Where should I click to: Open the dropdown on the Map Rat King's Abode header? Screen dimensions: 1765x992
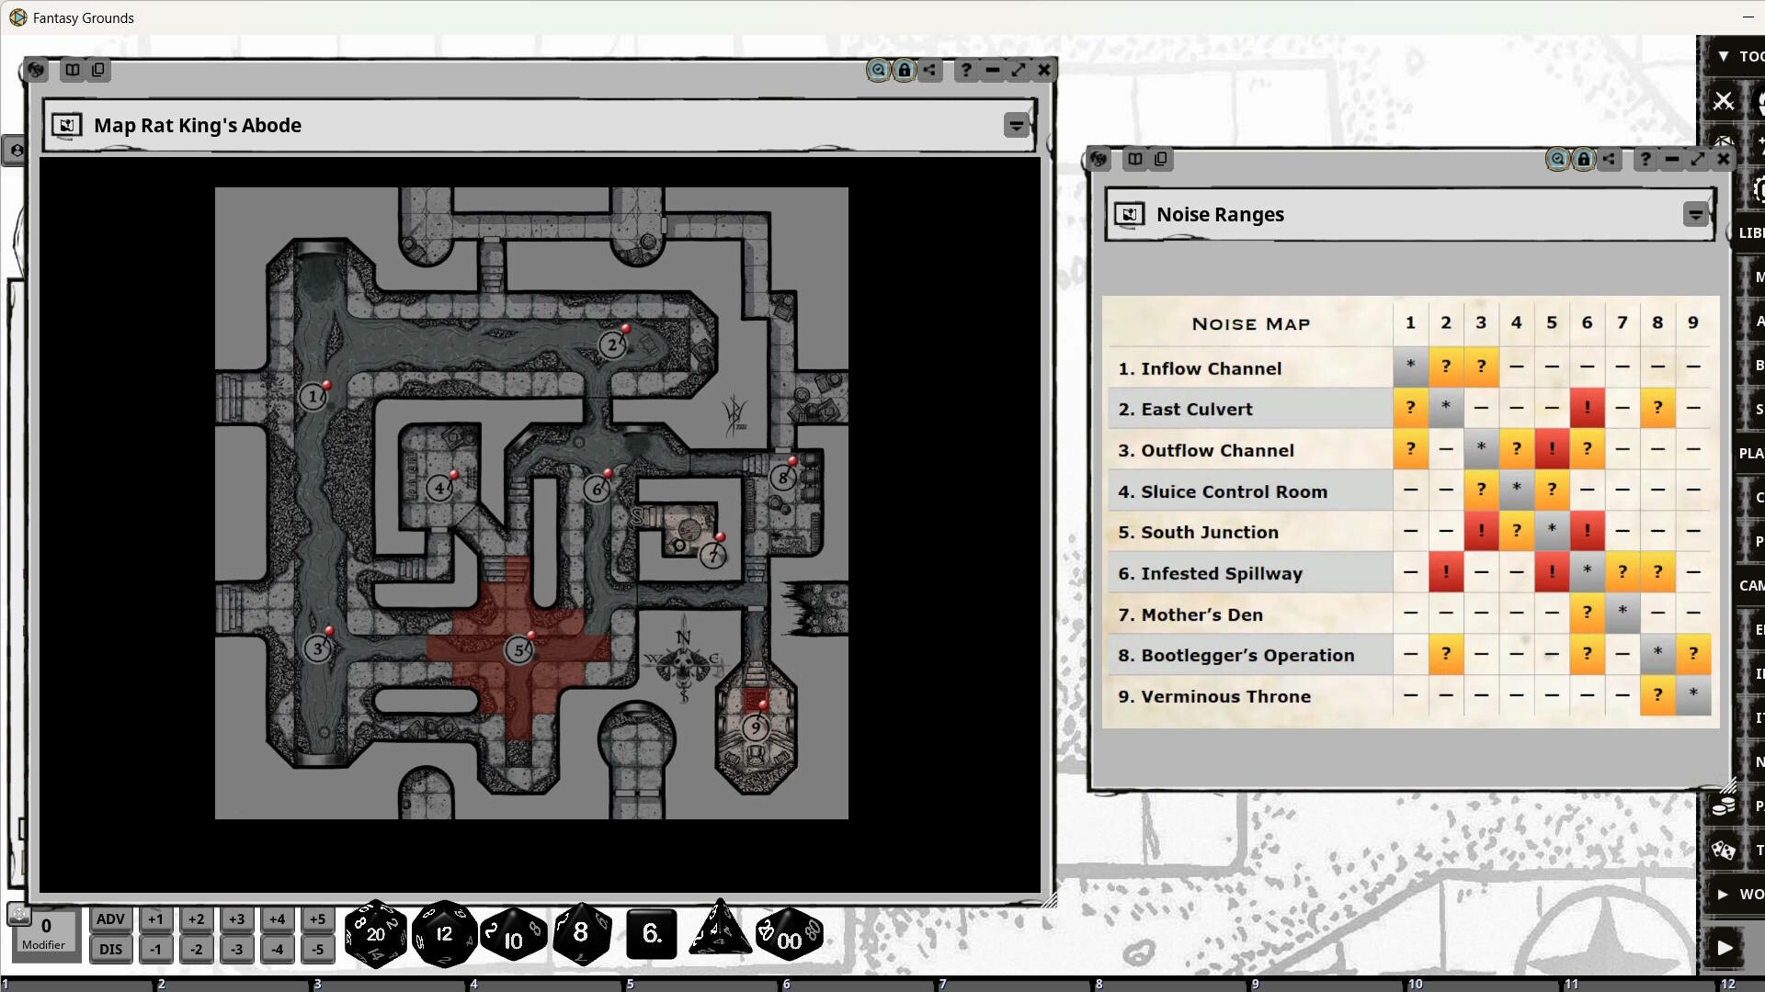tap(1016, 125)
